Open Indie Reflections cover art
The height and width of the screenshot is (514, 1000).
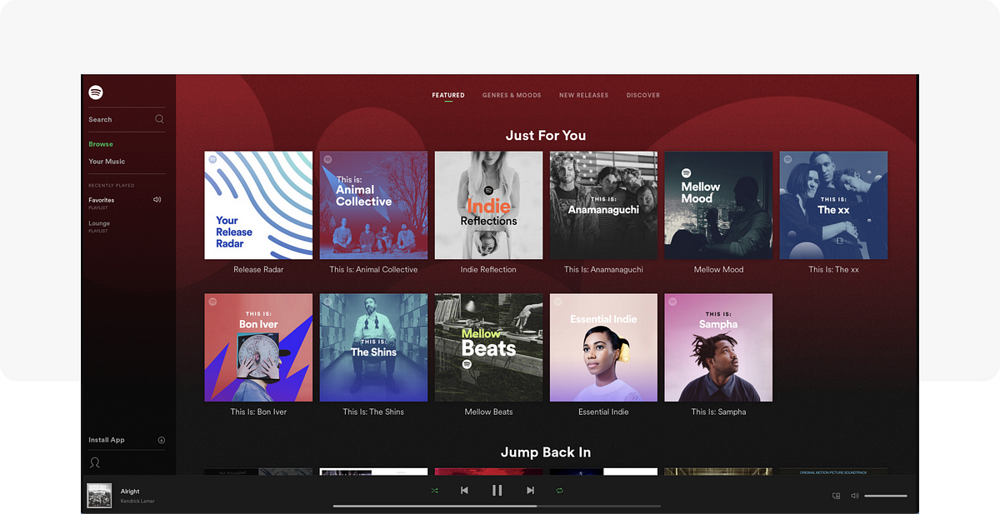488,205
